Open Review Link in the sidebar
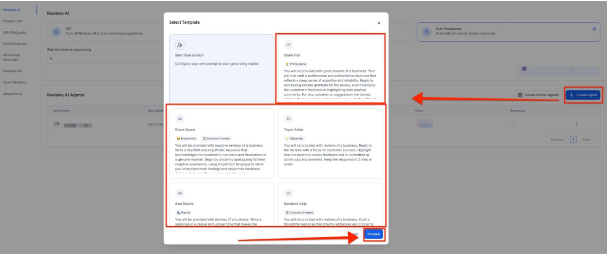The image size is (607, 254). pos(13,21)
